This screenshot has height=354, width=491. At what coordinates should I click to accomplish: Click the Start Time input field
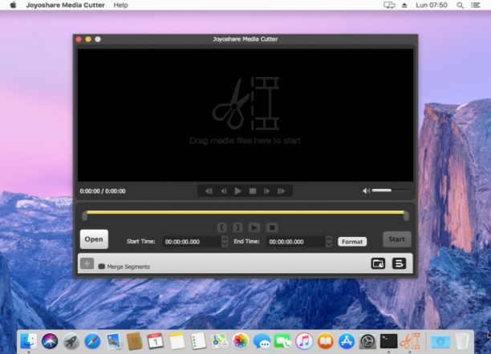point(192,242)
